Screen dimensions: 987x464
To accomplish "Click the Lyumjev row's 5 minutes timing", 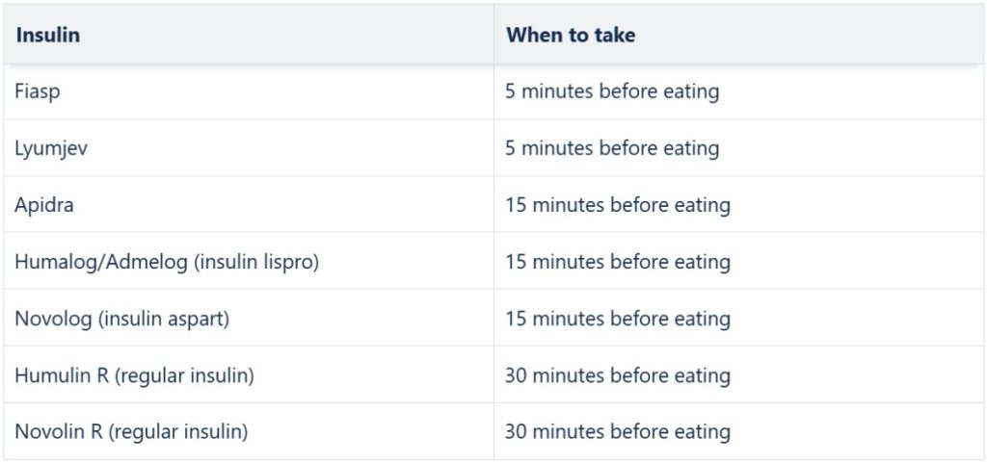I will point(612,149).
